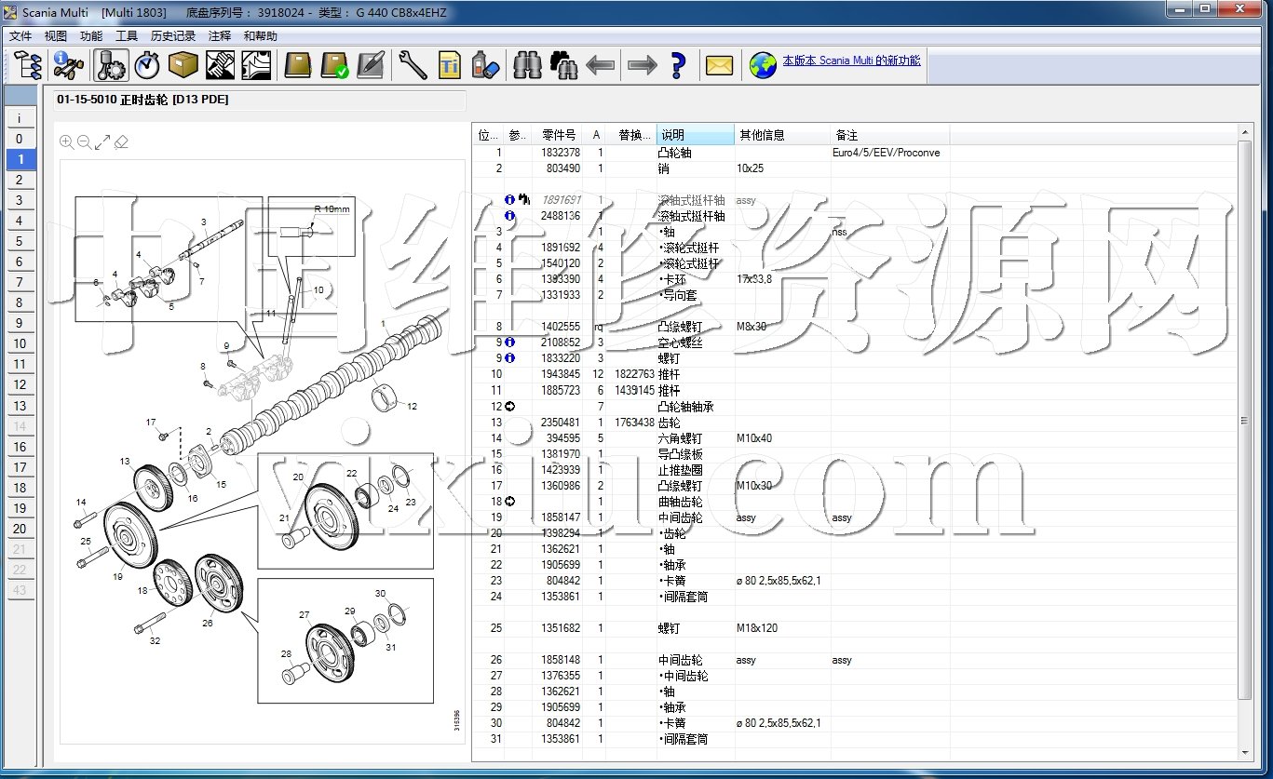This screenshot has height=779, width=1273.
Task: Zoom in on the parts diagram
Action: (x=67, y=141)
